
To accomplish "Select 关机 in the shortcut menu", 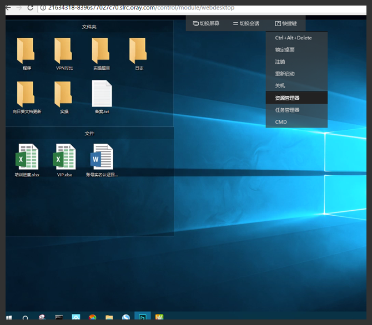I will (296, 86).
